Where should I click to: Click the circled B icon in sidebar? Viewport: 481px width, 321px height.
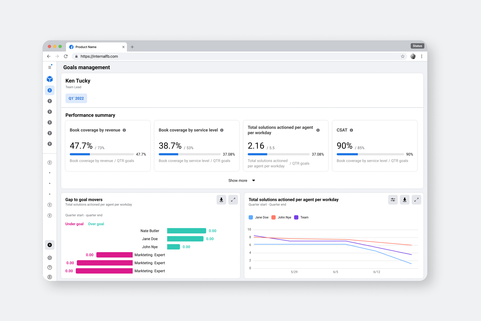point(50,277)
